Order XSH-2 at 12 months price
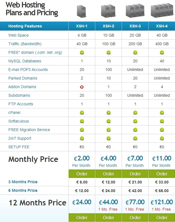The width and height of the screenshot is (175, 222). pyautogui.click(x=109, y=218)
